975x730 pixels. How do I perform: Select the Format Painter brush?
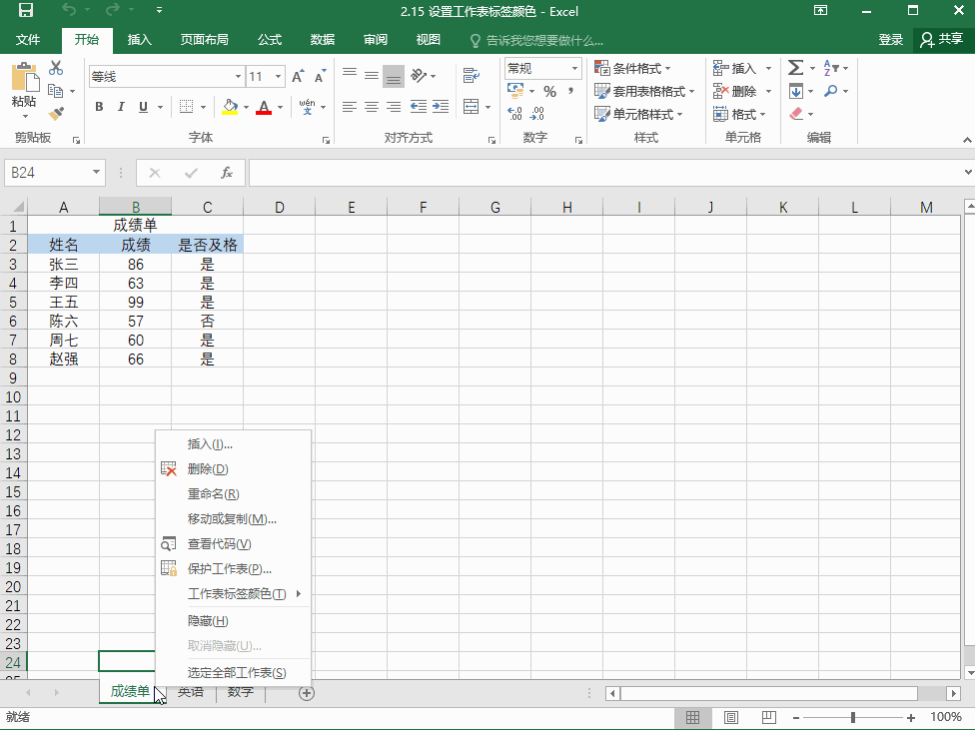coord(56,113)
